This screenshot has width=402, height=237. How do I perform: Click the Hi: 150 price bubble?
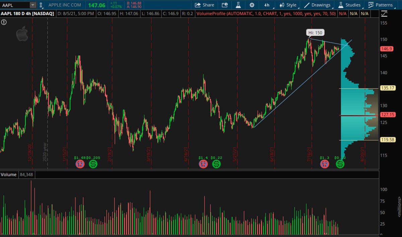click(x=315, y=33)
